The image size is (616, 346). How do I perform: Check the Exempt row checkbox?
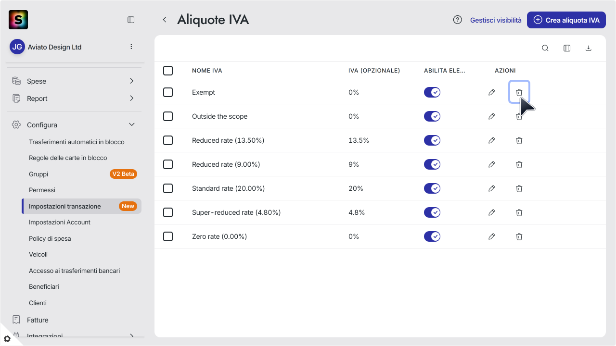click(x=168, y=92)
